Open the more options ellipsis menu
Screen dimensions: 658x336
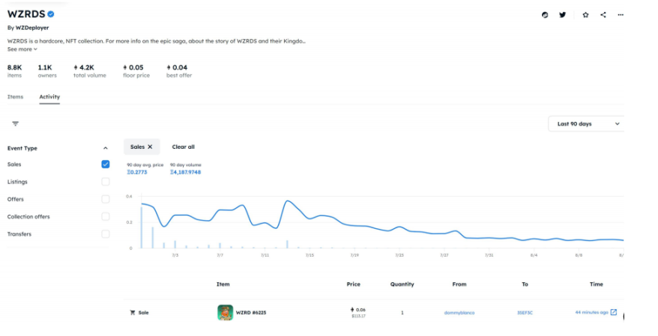point(621,15)
